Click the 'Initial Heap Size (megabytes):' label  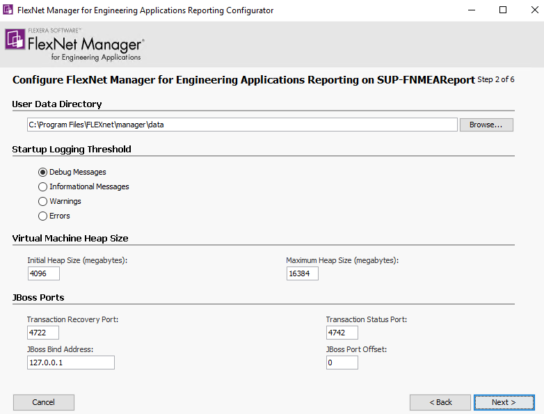tap(77, 260)
